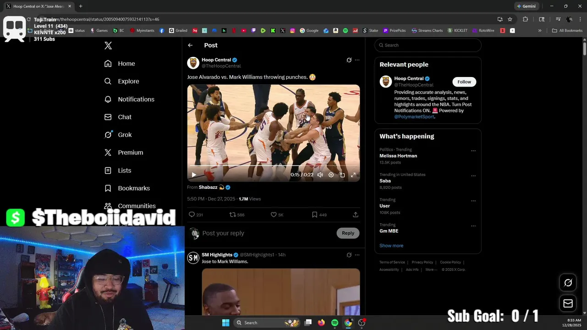Open Notifications in sidebar
This screenshot has width=587, height=330.
[x=129, y=99]
